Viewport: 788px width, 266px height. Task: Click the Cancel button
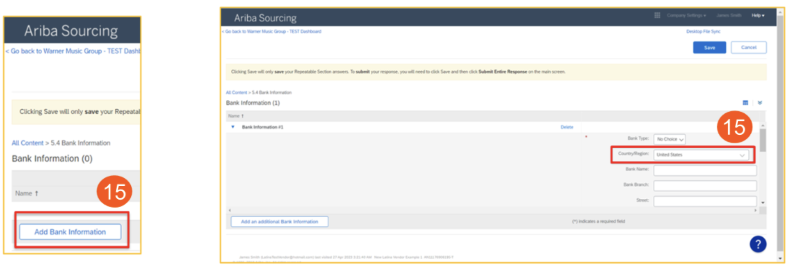coord(749,47)
